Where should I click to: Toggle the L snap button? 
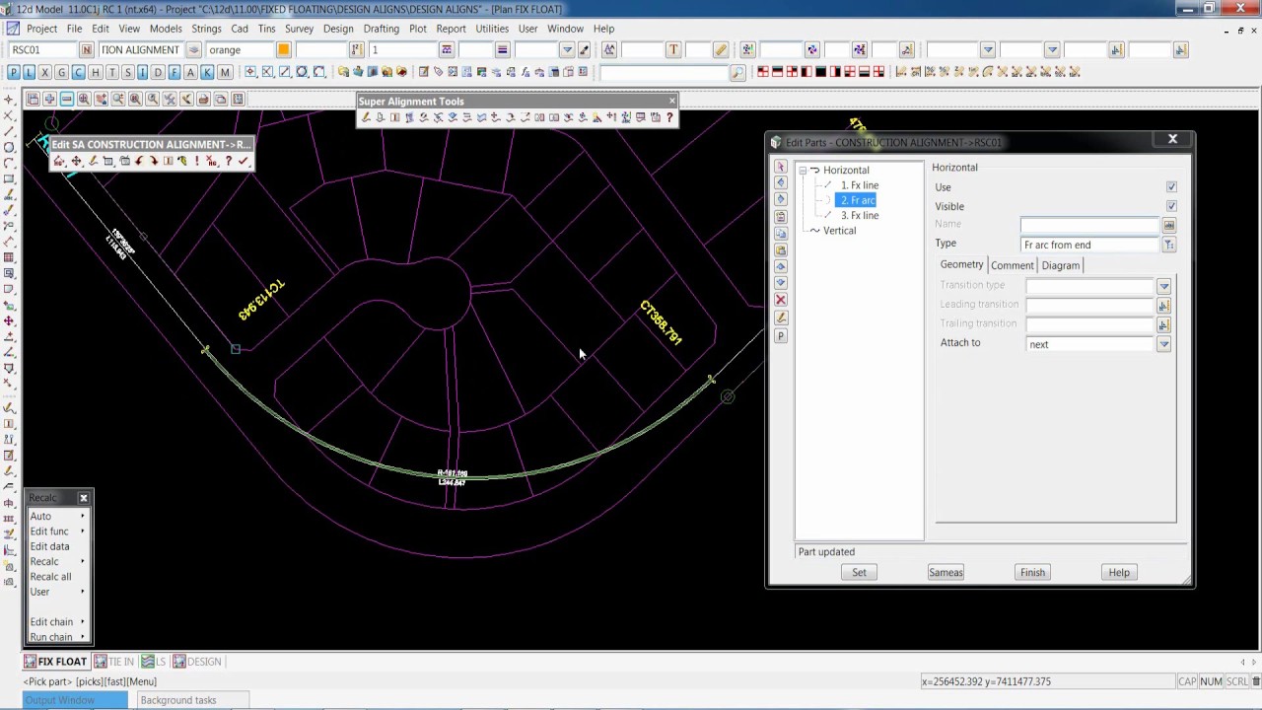coord(30,72)
